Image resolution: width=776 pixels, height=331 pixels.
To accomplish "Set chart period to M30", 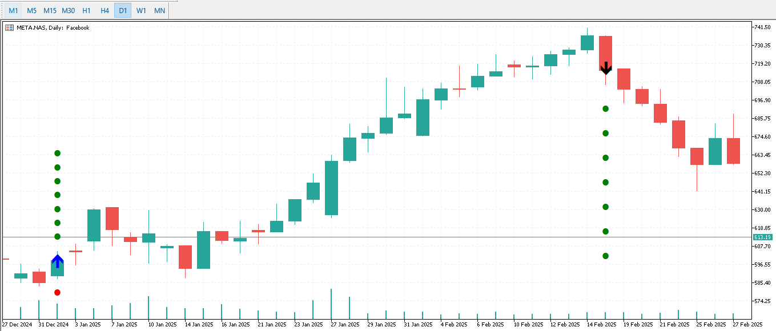I will [68, 10].
